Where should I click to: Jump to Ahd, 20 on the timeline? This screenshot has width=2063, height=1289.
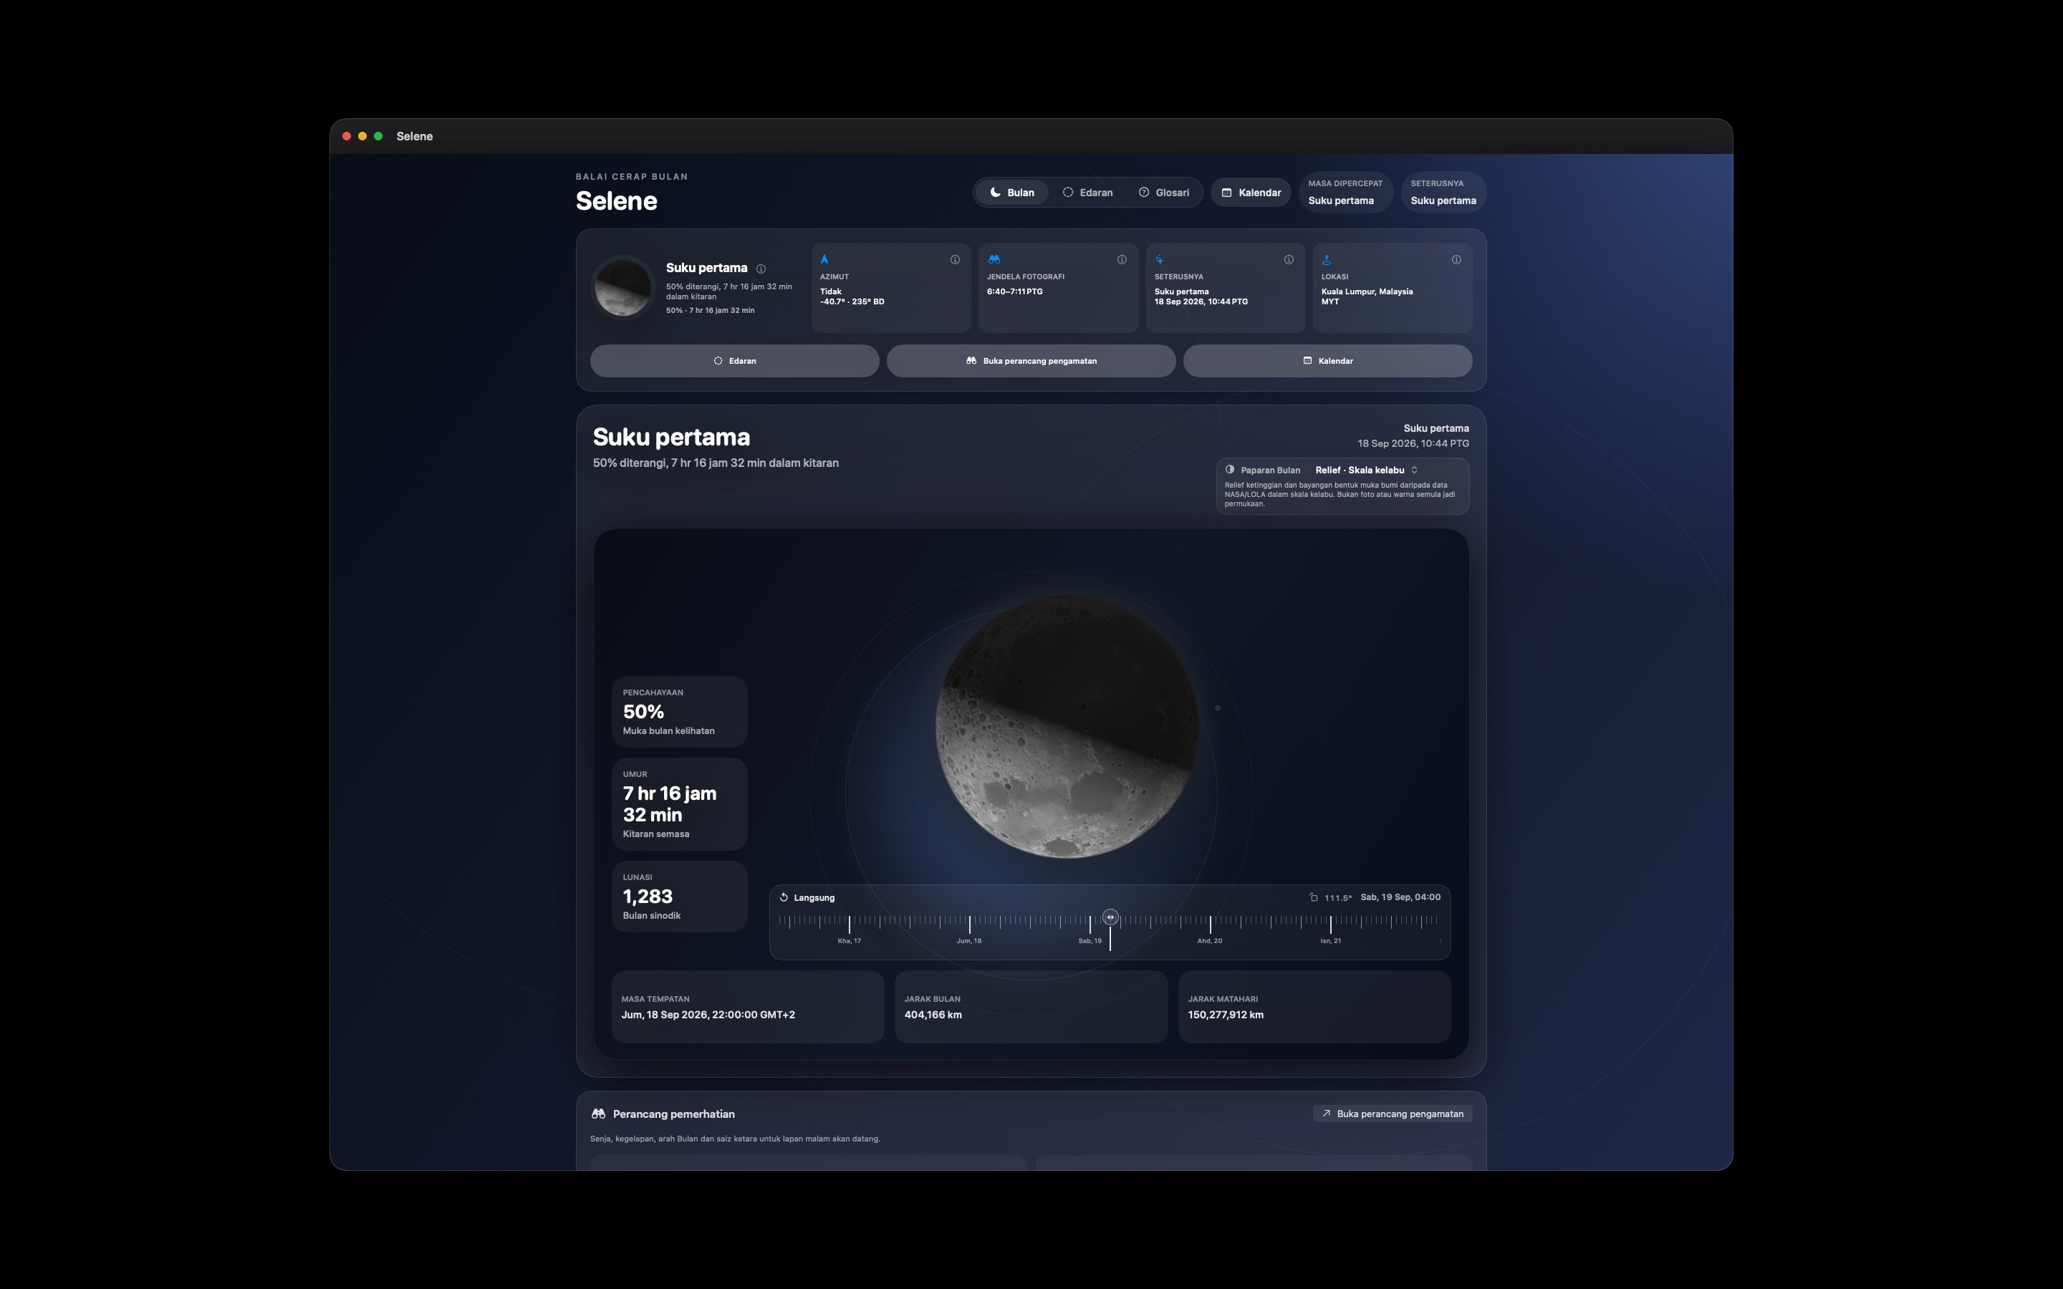(x=1210, y=941)
